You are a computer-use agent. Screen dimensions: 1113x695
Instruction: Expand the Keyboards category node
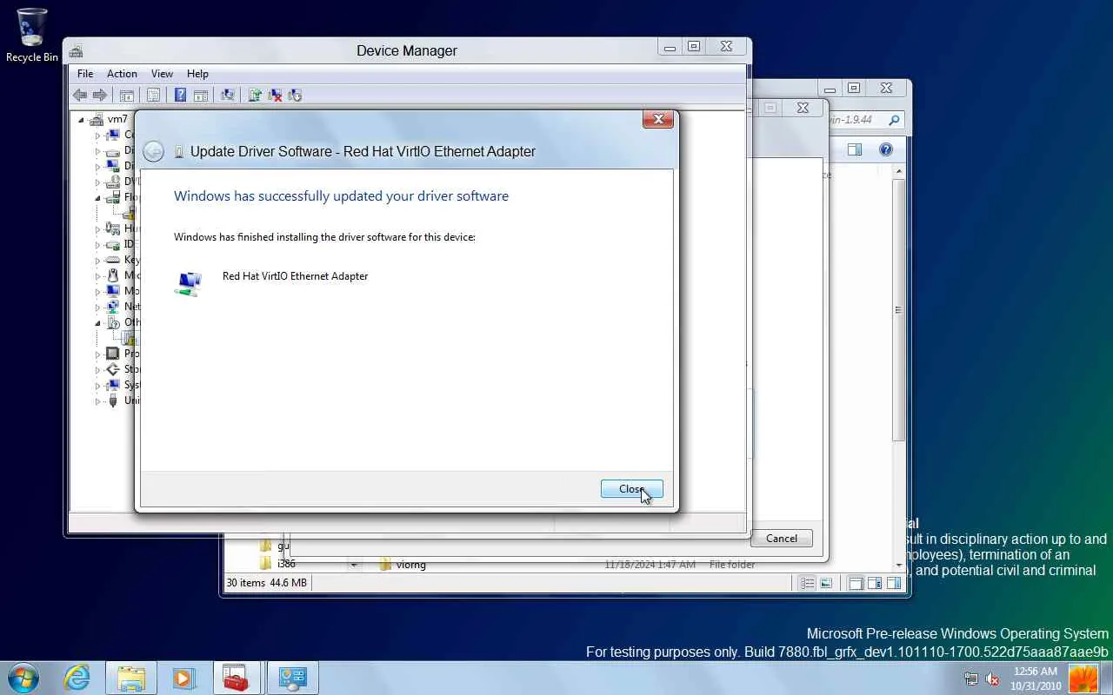[97, 260]
